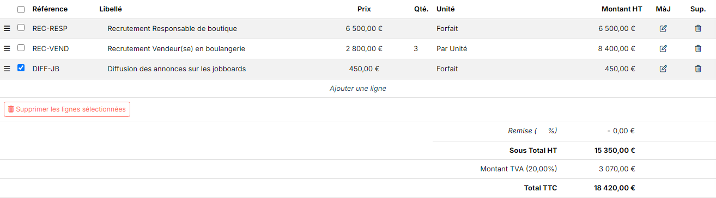Viewport: 716px width, 198px height.
Task: Uncheck the DIFF-JB row checkbox
Action: click(21, 68)
